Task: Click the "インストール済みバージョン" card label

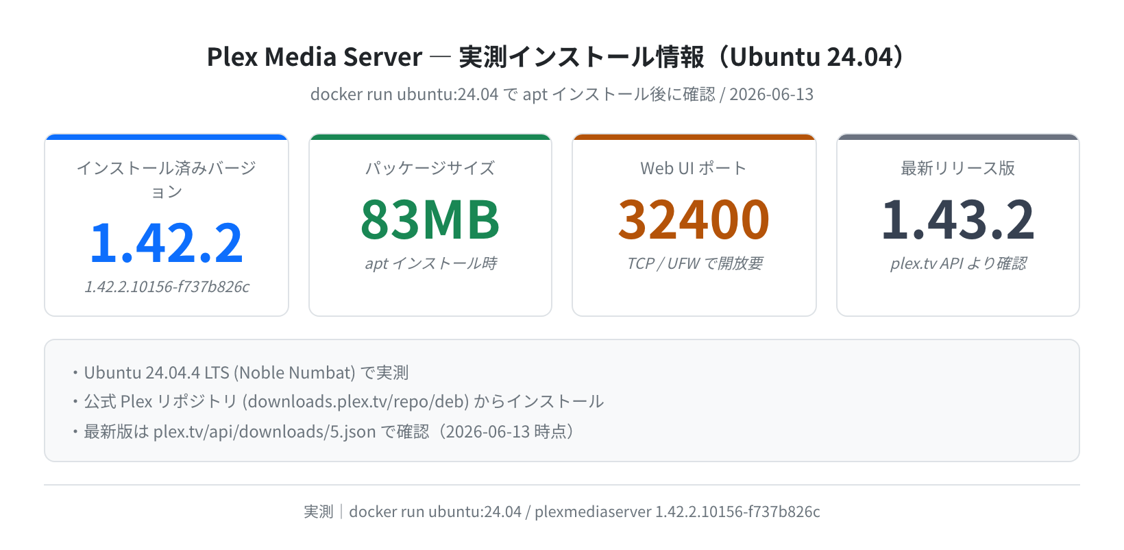Action: click(x=167, y=179)
